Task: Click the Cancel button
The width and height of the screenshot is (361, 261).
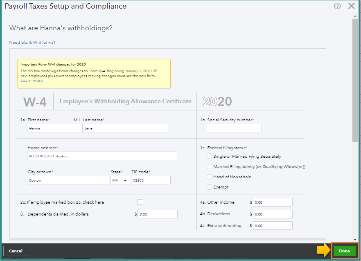Action: (16, 251)
